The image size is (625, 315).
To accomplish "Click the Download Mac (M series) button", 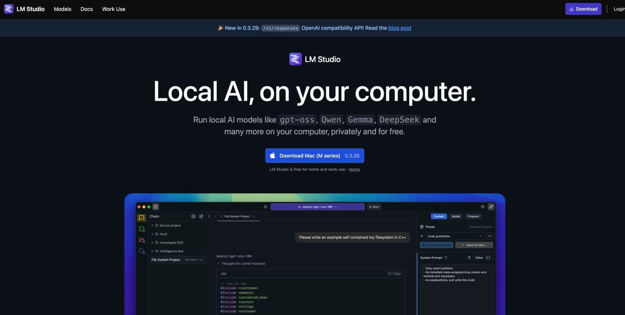I will [x=315, y=156].
